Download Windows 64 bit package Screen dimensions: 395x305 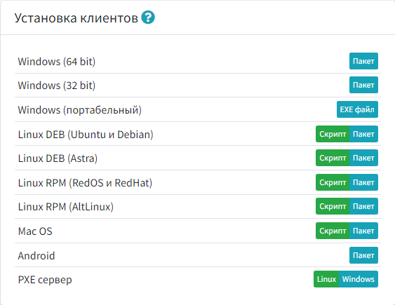(363, 61)
